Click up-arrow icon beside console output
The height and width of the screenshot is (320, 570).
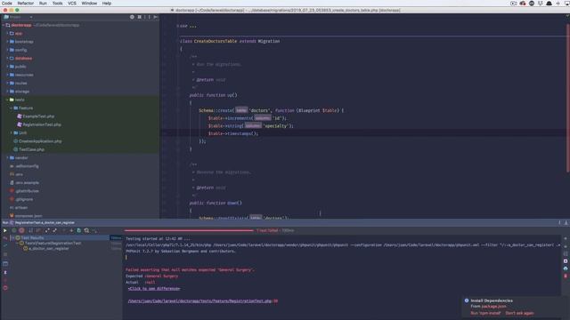pos(566,239)
